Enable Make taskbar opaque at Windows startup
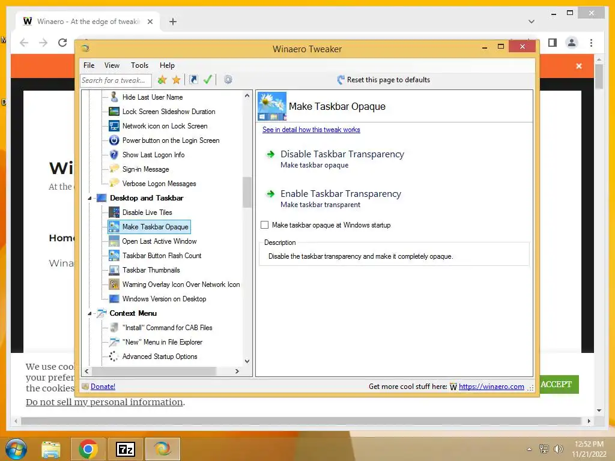Screen dimensions: 615x461 265,225
